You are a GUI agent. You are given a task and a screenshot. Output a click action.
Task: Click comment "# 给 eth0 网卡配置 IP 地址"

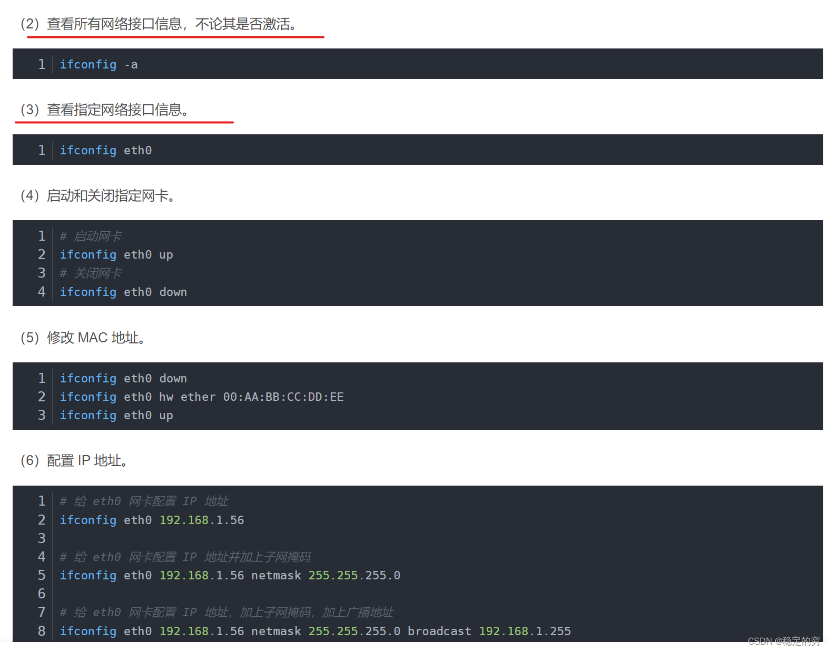pyautogui.click(x=144, y=501)
